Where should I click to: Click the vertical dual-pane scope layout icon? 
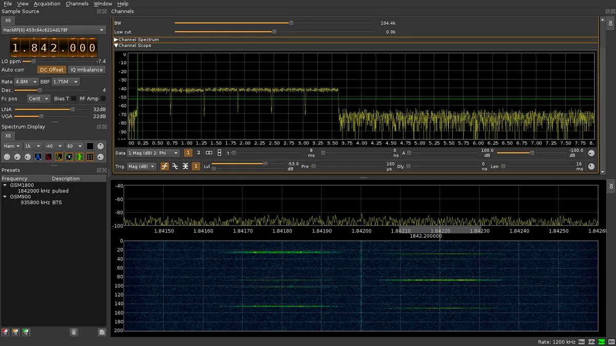tap(220, 152)
